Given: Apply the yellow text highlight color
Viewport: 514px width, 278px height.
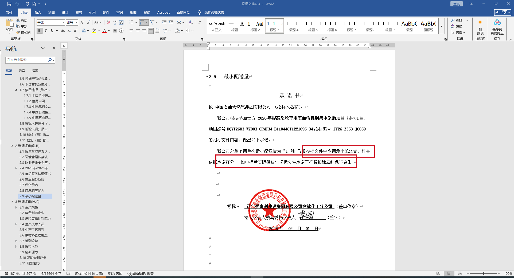Looking at the screenshot, I should [x=94, y=31].
